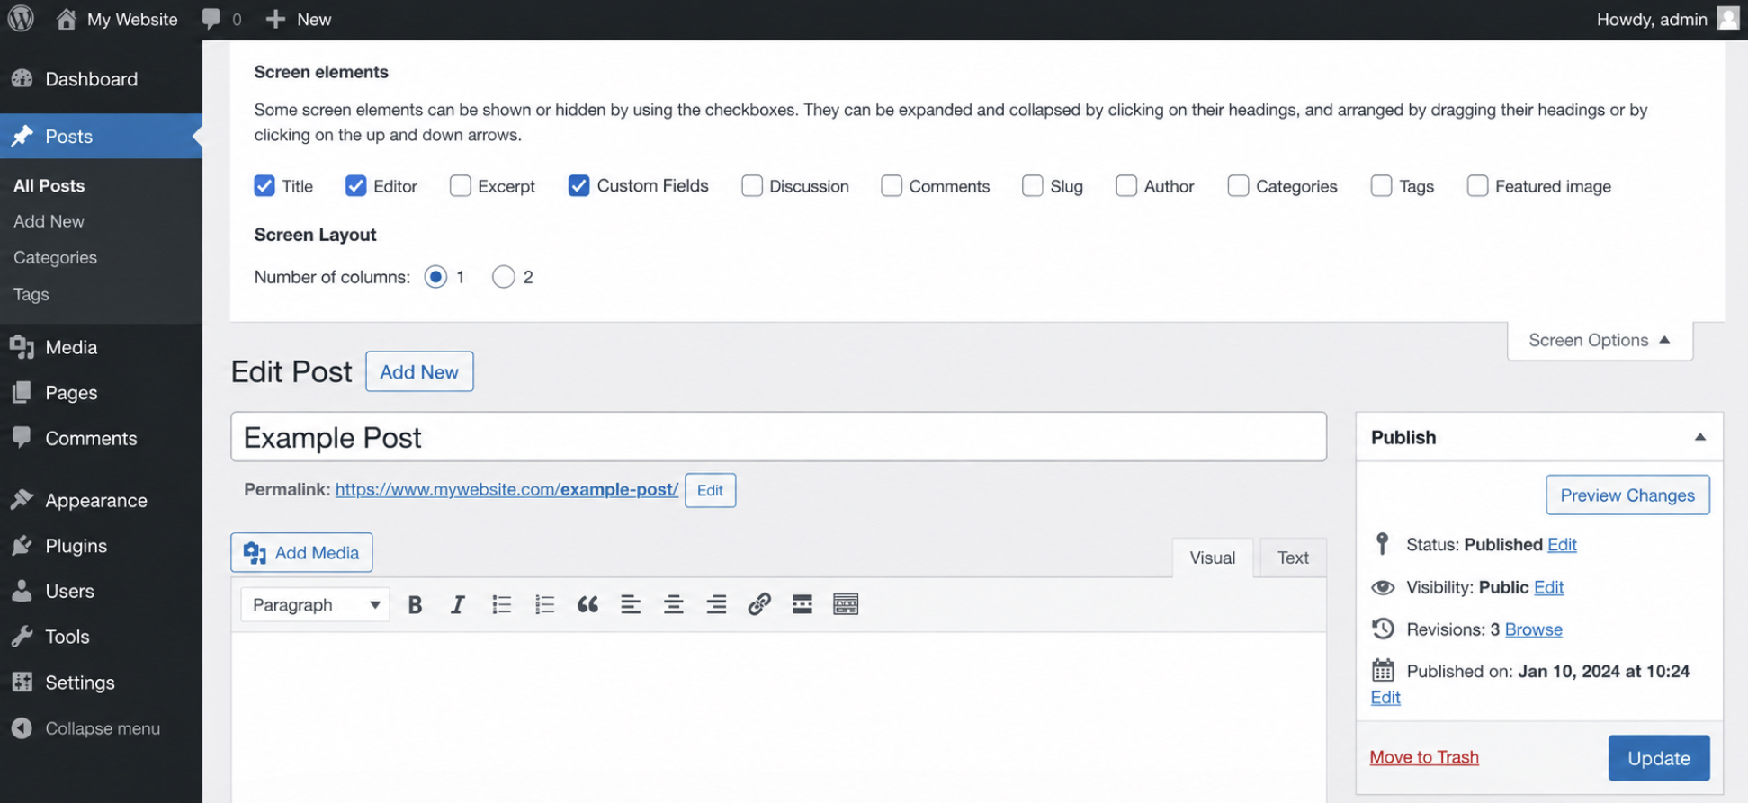Screen dimensions: 1748x803
Task: Check the Featured image checkbox
Action: coord(1478,185)
